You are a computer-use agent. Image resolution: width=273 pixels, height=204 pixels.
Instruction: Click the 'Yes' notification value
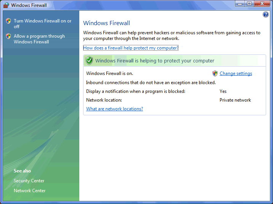(223, 91)
